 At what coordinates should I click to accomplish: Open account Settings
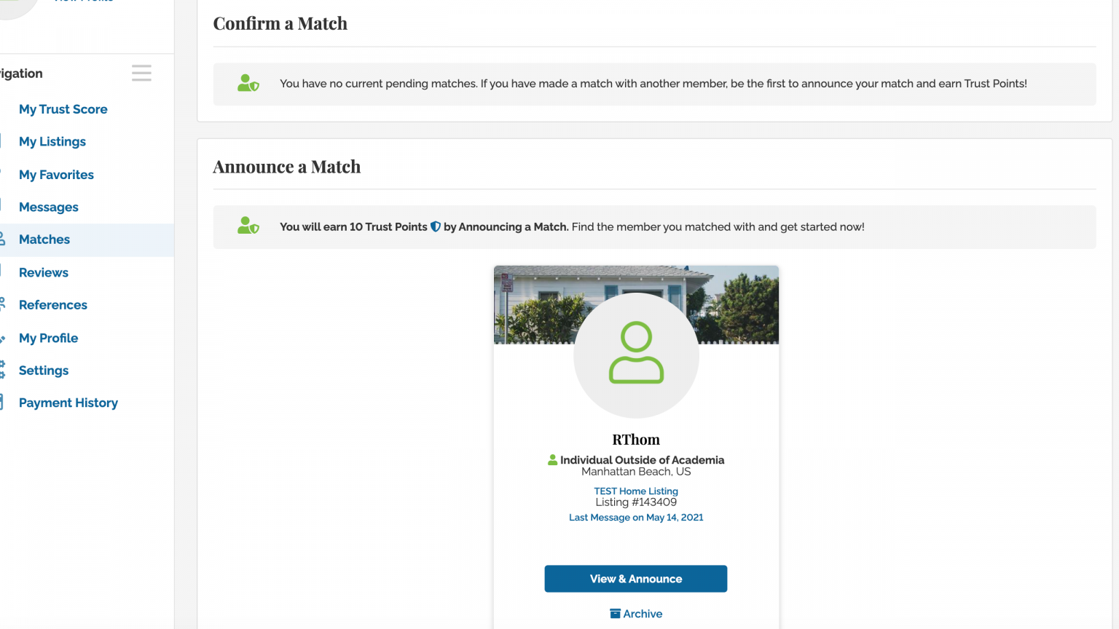(x=44, y=371)
